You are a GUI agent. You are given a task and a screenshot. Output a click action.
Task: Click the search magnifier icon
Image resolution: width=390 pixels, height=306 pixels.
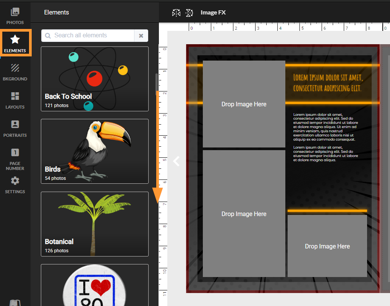(48, 35)
